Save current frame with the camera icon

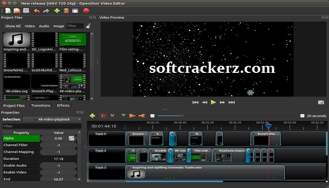tap(321, 102)
